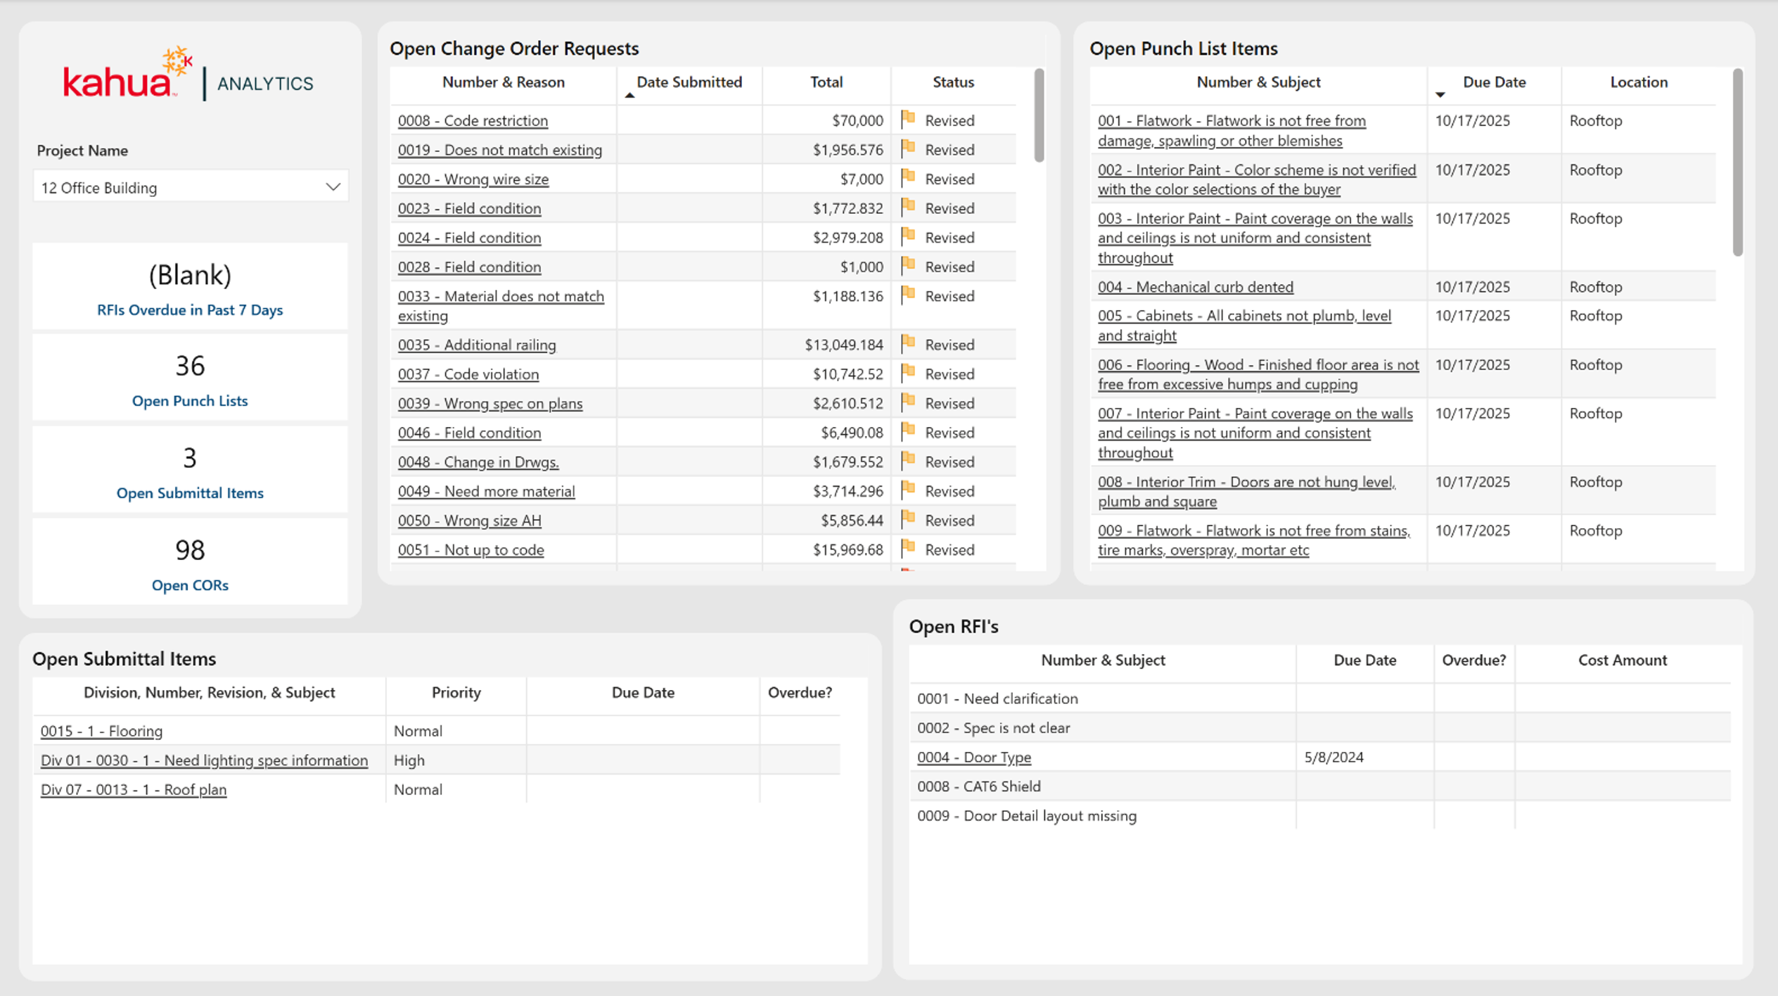Click the flag icon for 0020 Wrong wire size
Image resolution: width=1778 pixels, height=996 pixels.
click(x=908, y=177)
